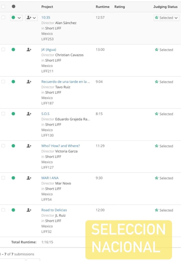Sort by the Runtime column header
Viewport: 181px width, 261px height.
(103, 7)
